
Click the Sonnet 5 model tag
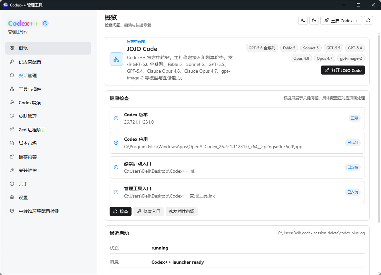[311, 48]
